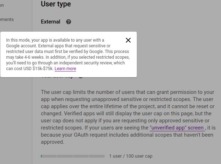The width and height of the screenshot is (221, 164).
Task: Select the sidebar item ending in "ements"
Action: click(7, 20)
